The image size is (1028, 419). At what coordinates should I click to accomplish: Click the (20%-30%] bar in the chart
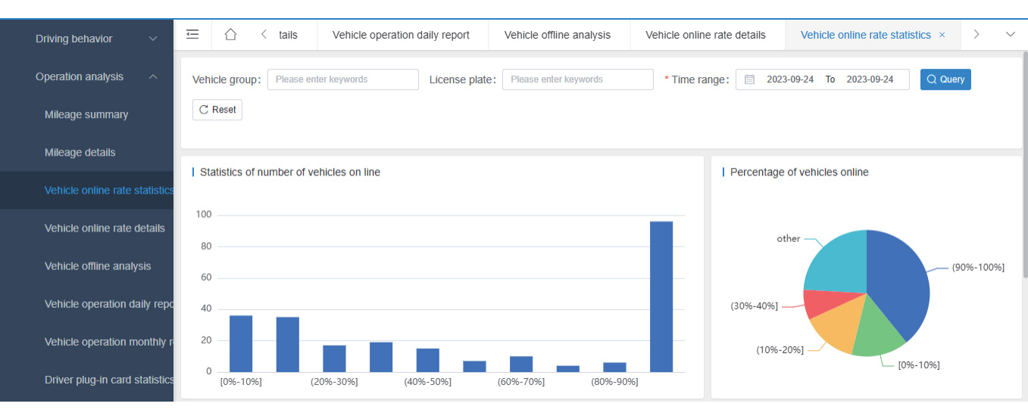[334, 358]
